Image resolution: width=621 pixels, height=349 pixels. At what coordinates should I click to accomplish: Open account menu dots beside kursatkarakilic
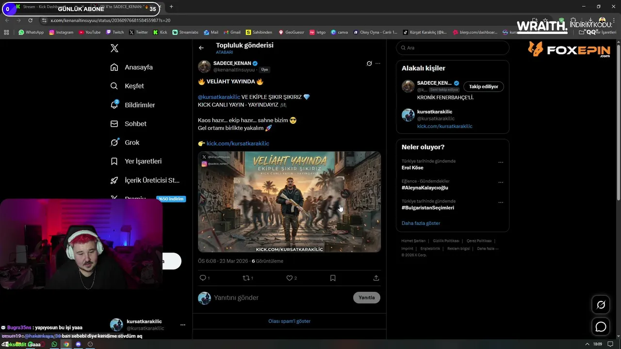click(183, 325)
